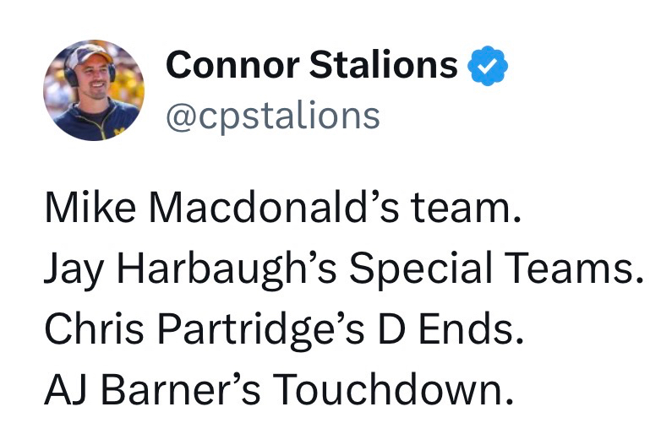Click the initials AJ in last line

click(63, 389)
